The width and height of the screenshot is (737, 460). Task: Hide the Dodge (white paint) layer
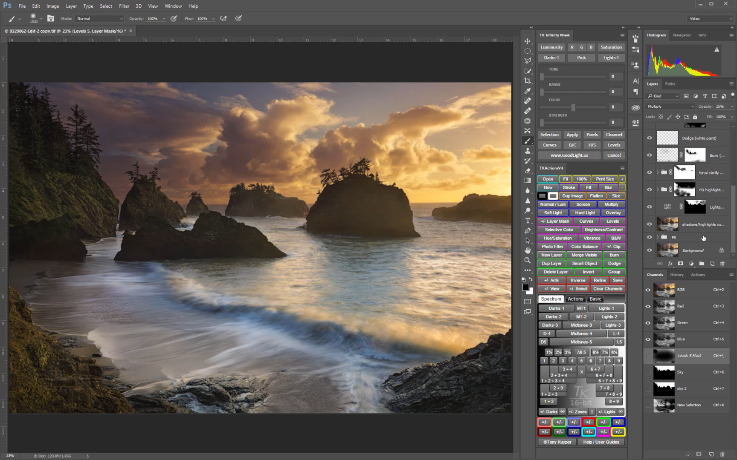pyautogui.click(x=649, y=138)
